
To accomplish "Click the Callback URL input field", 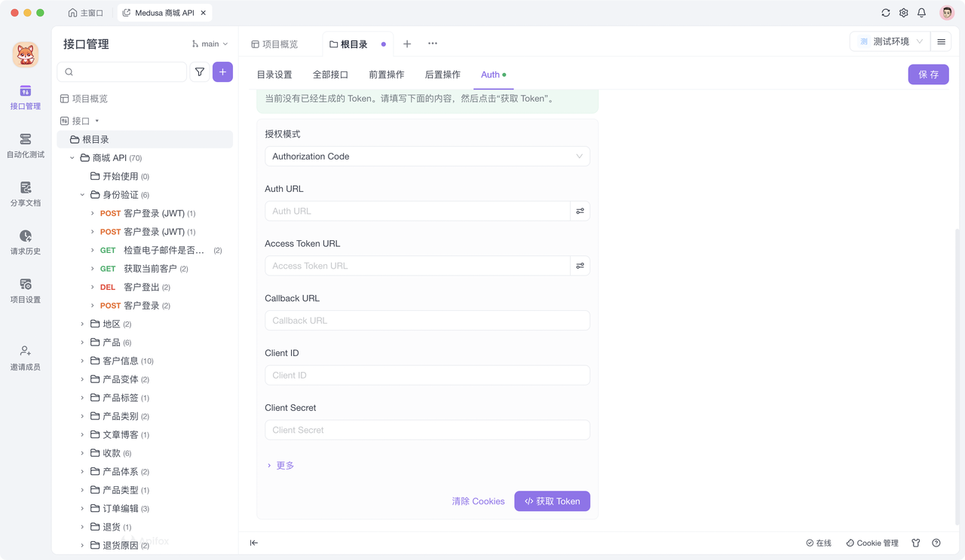I will tap(427, 321).
